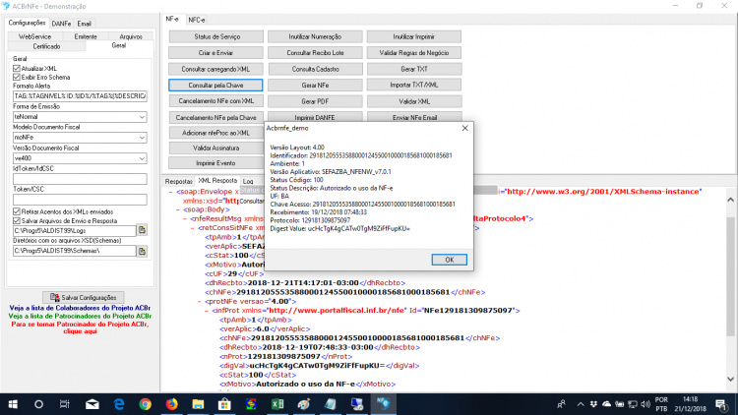Browse folder for Logs path
The height and width of the screenshot is (415, 738).
141,230
